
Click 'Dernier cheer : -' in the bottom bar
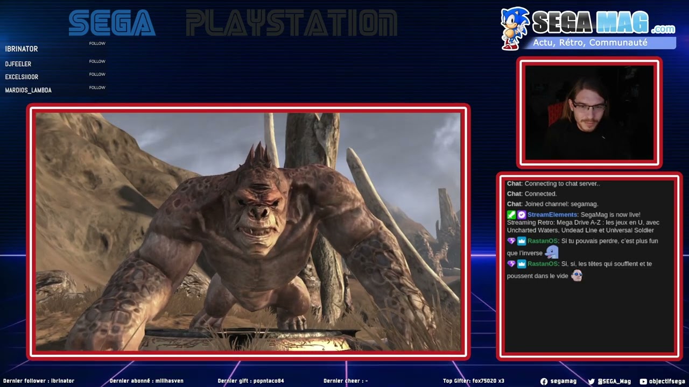pyautogui.click(x=346, y=381)
